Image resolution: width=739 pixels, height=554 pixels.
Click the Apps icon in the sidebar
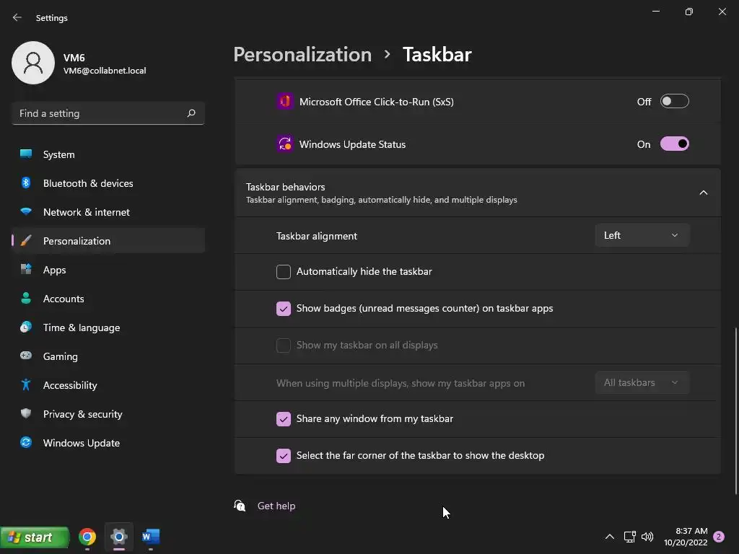point(26,270)
